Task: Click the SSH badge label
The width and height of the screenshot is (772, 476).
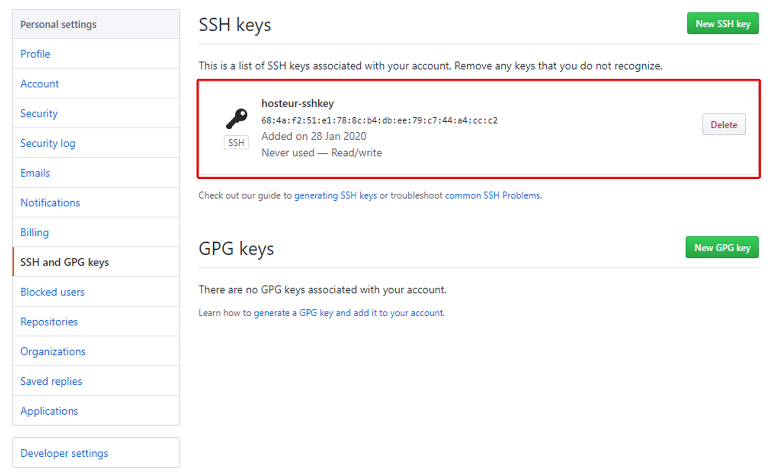Action: click(x=236, y=143)
